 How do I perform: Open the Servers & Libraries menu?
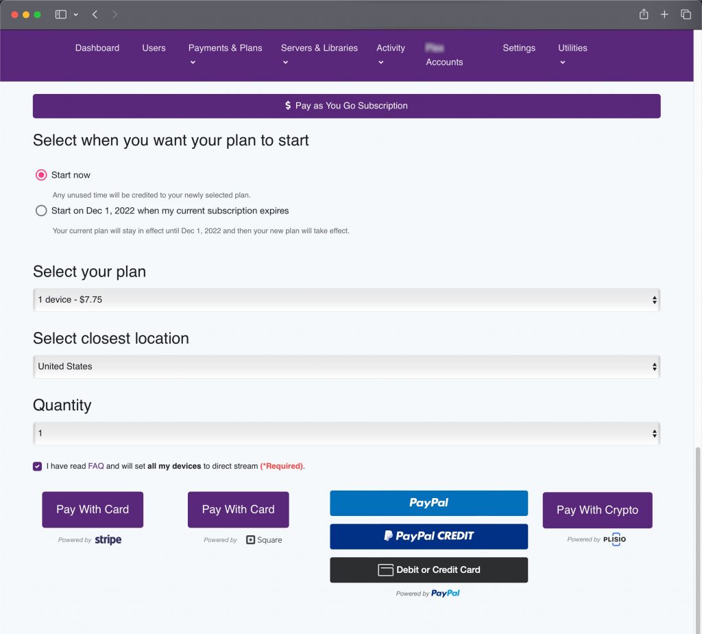(319, 48)
